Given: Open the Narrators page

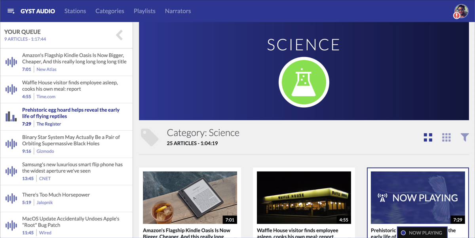Looking at the screenshot, I should click(x=178, y=11).
